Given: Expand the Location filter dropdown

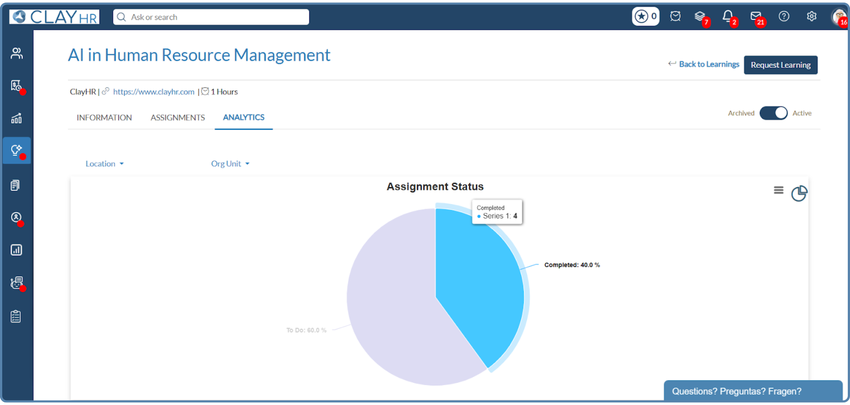Looking at the screenshot, I should point(105,163).
